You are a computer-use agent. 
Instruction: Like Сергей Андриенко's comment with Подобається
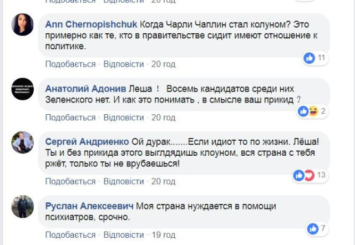70,181
